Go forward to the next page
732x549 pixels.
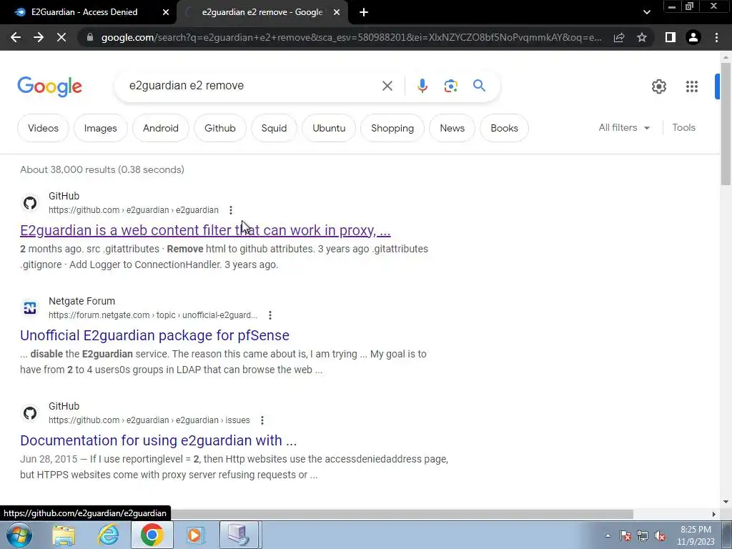(39, 37)
